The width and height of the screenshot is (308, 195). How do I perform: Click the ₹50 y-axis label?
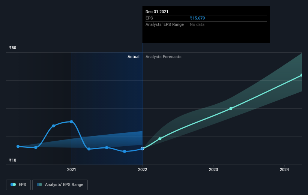13,48
